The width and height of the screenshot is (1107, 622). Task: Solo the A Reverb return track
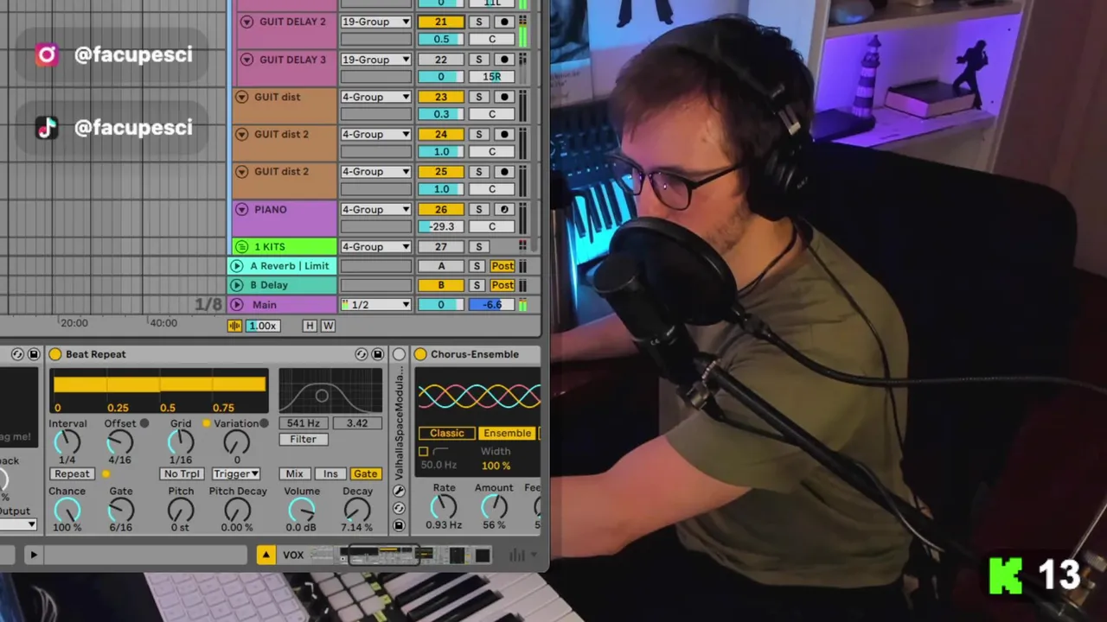(x=477, y=266)
